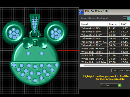Click the 27.78 grams value
Screen dimensions: 130x97
tap(112, 62)
